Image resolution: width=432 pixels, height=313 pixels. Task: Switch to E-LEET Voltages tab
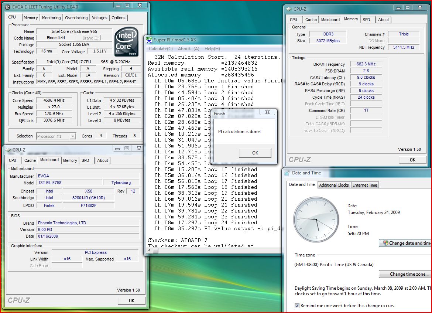coord(99,18)
